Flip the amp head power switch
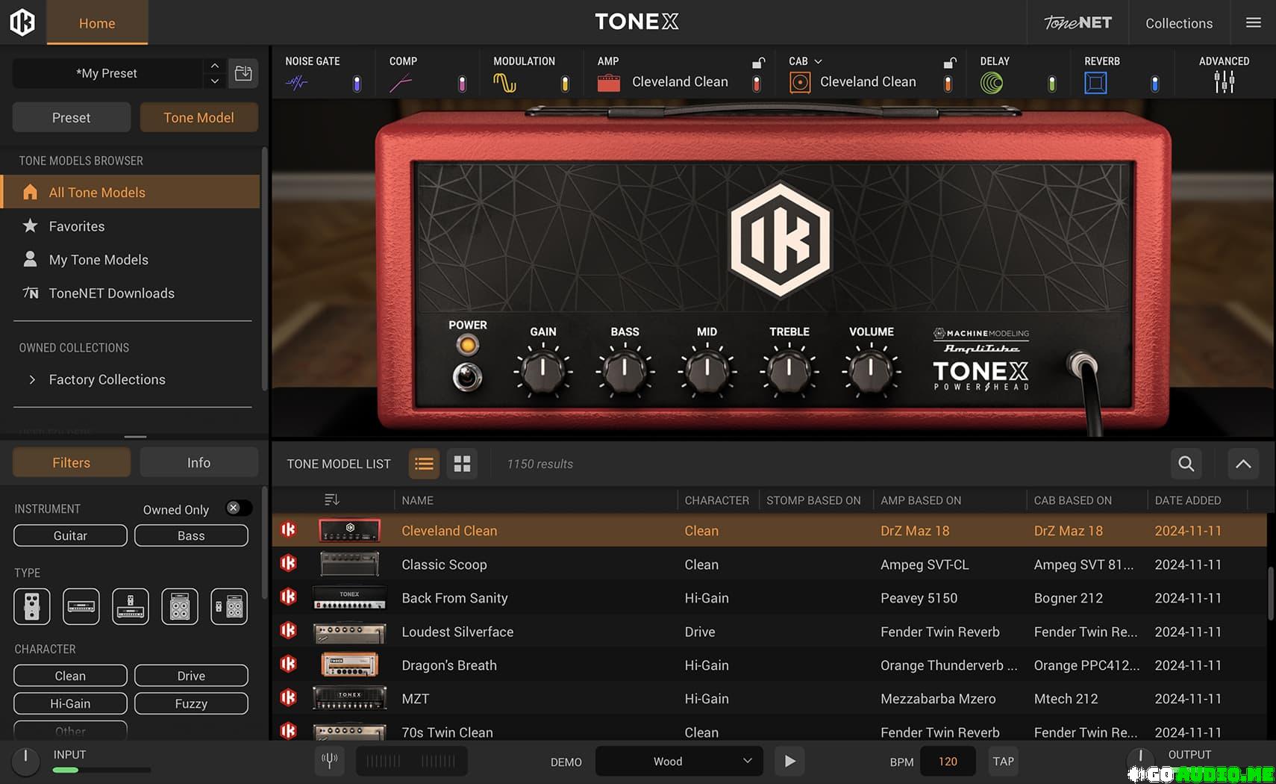Viewport: 1276px width, 784px height. pyautogui.click(x=467, y=377)
